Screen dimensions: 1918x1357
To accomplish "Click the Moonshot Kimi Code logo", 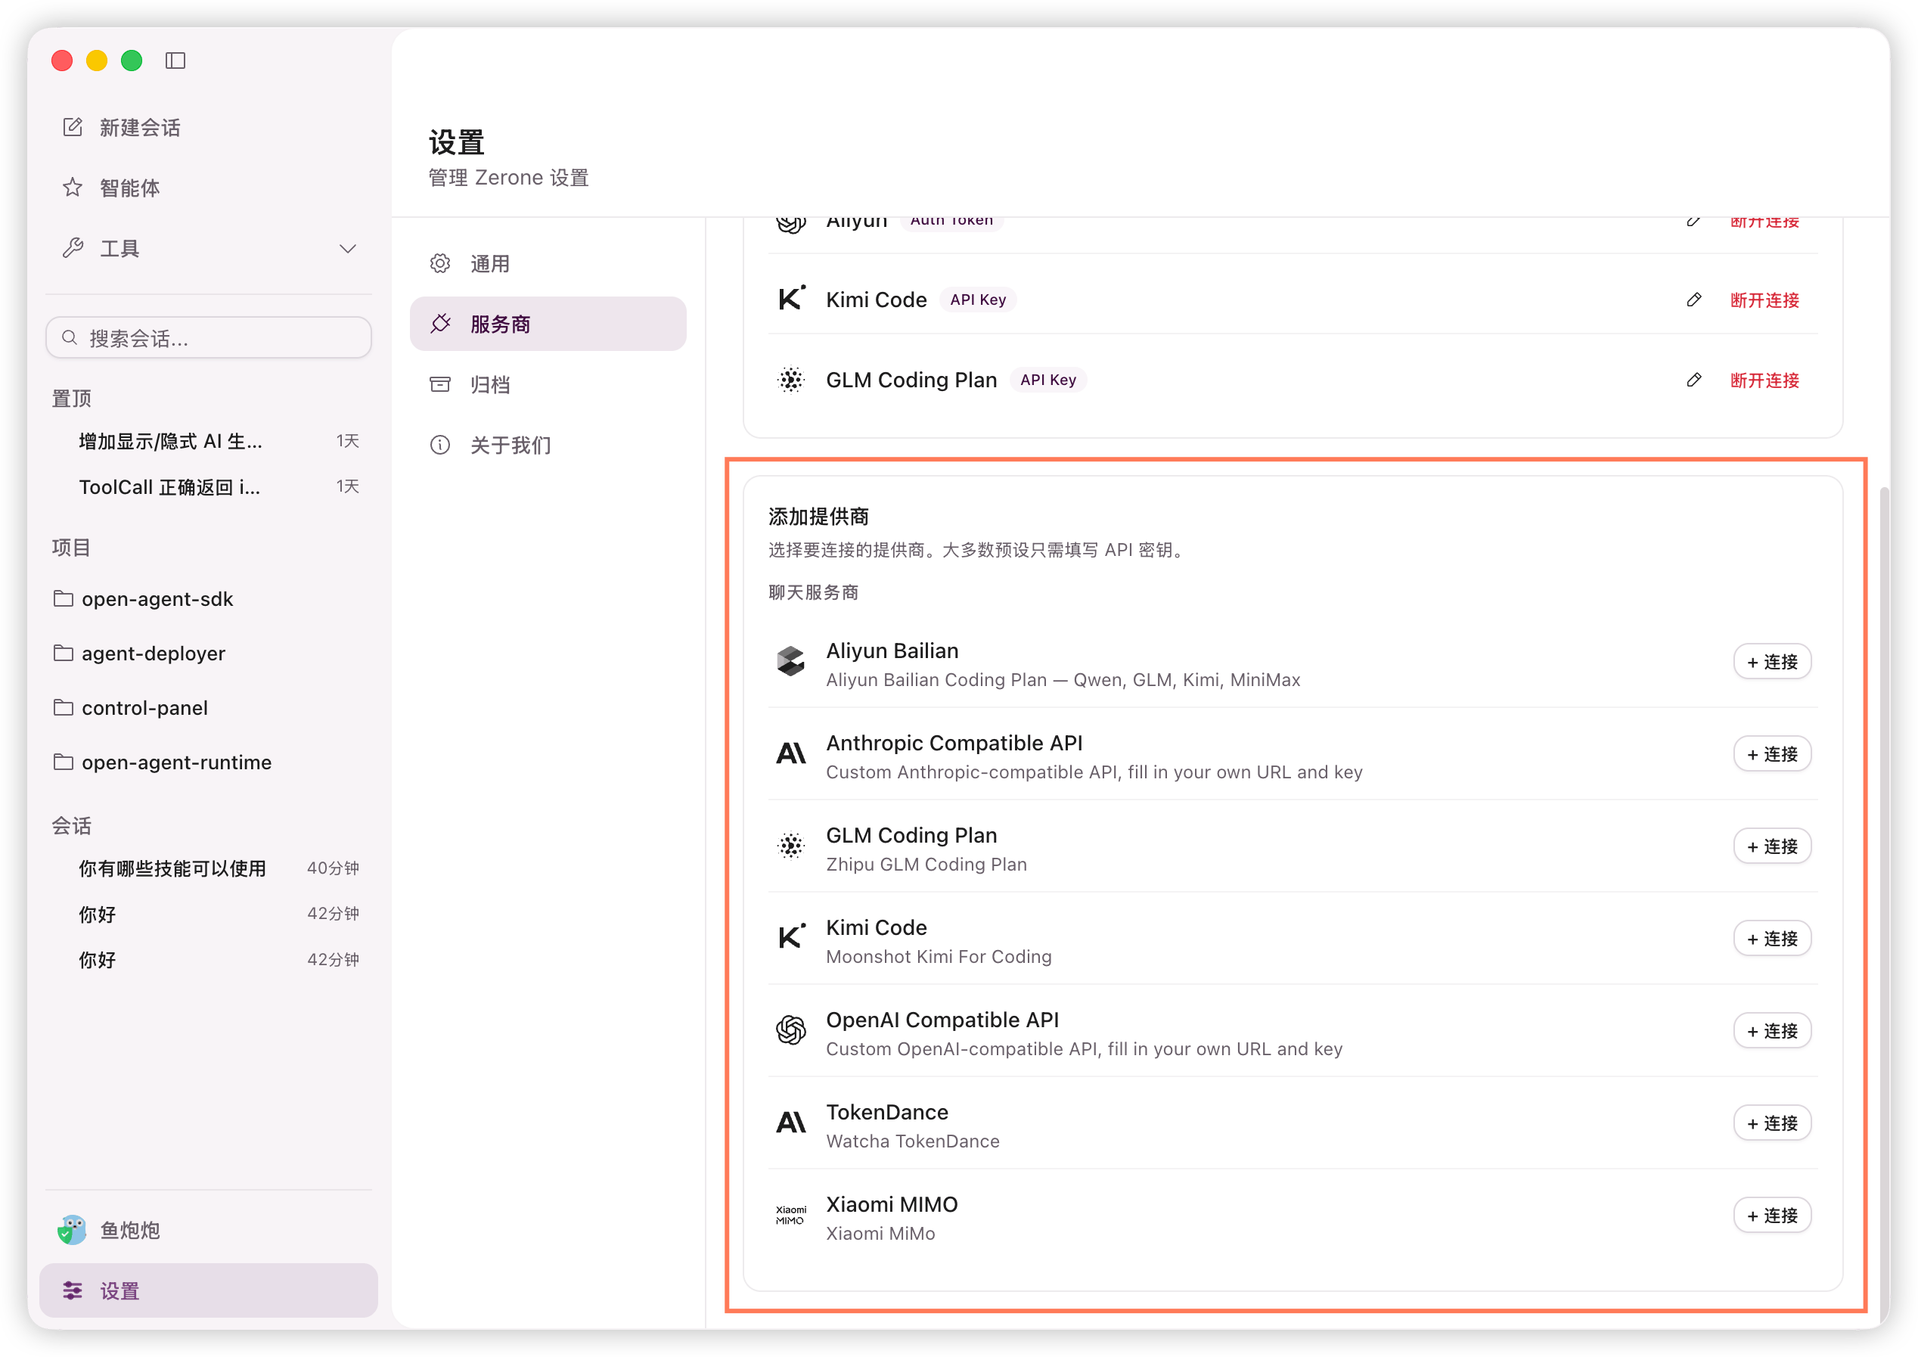I will [791, 936].
